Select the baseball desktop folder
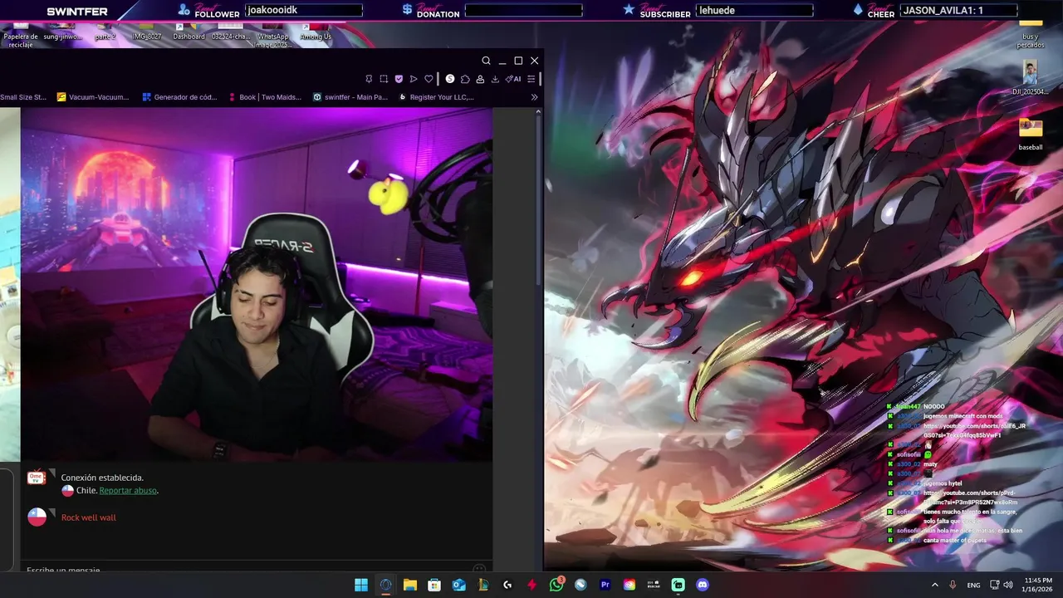This screenshot has width=1063, height=598. [1031, 135]
